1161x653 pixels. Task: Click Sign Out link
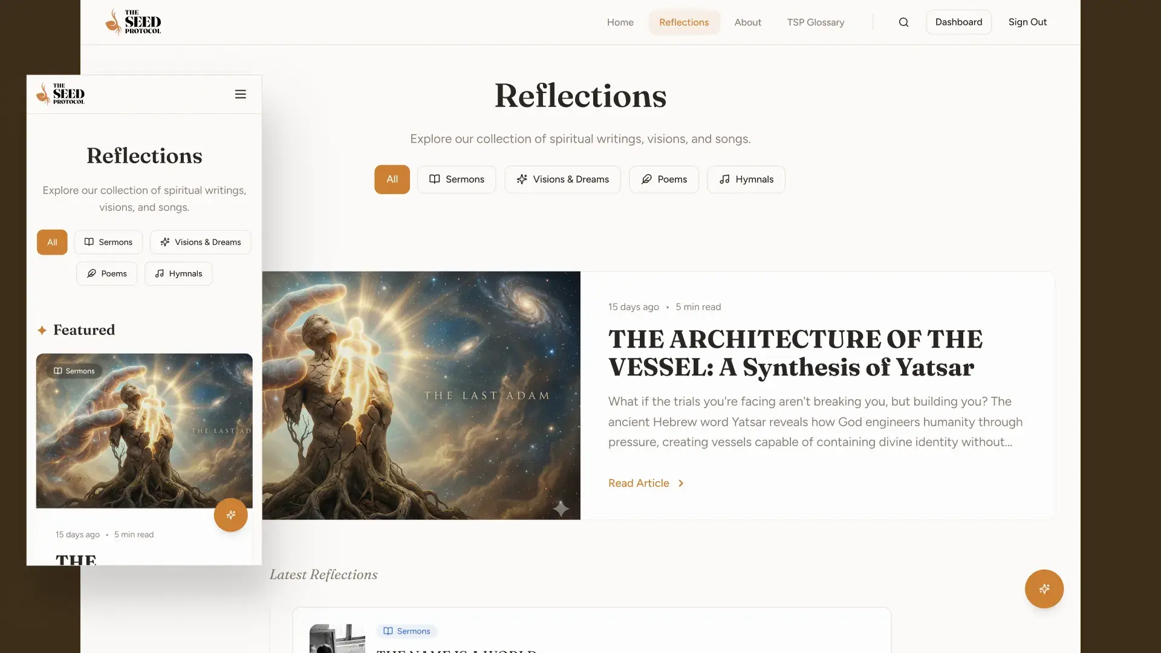pos(1027,22)
